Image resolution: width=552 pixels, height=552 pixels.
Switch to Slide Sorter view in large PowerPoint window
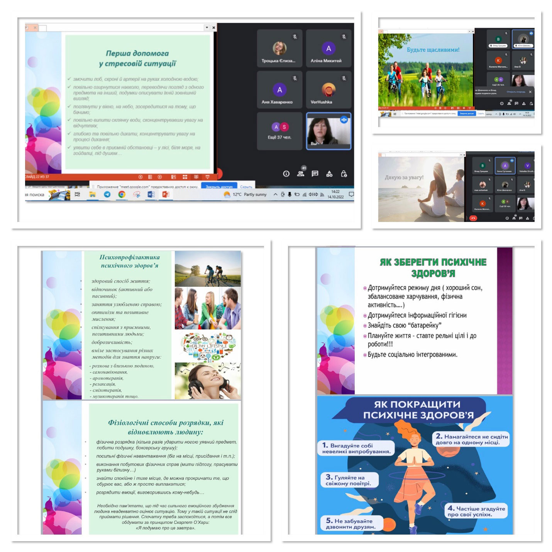click(185, 177)
